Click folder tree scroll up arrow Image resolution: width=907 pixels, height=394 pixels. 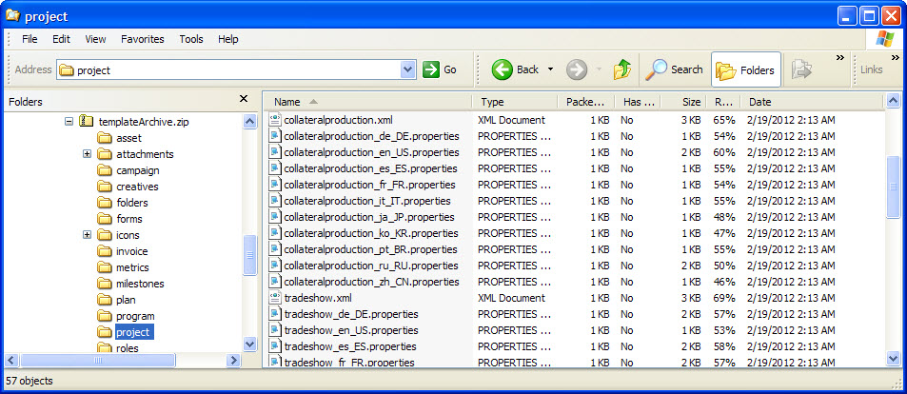coord(250,122)
